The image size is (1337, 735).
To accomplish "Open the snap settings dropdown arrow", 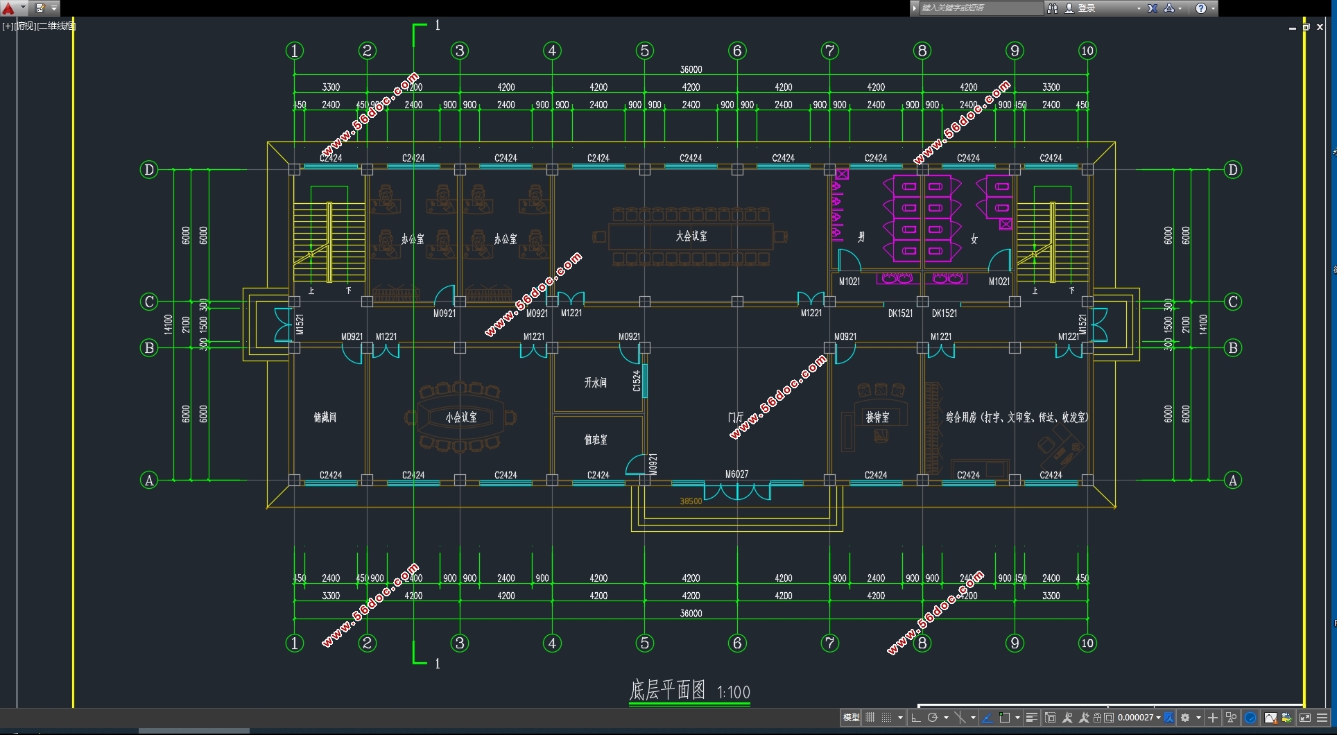I will point(900,718).
